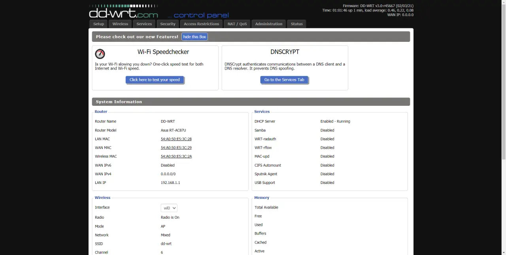506x255 pixels.
Task: Click the DNSCRYPT feature heading
Action: 285,52
